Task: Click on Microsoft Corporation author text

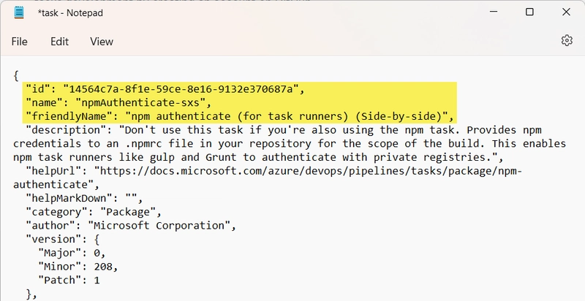Action: pyautogui.click(x=159, y=226)
